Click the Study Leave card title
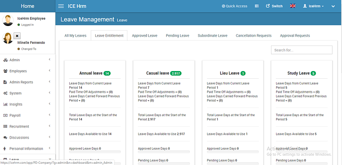 (x=298, y=74)
